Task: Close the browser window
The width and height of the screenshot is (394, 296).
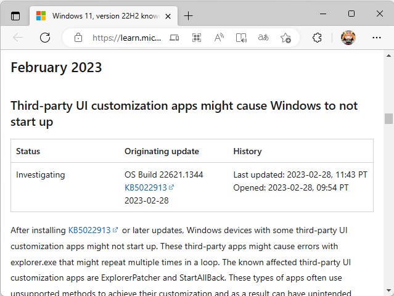Action: click(x=380, y=14)
